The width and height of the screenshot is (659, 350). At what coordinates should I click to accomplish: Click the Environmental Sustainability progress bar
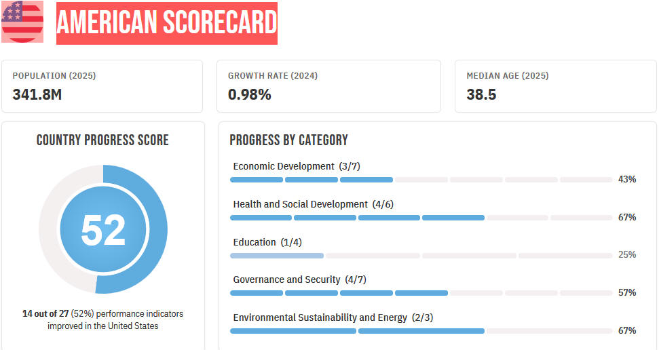421,331
